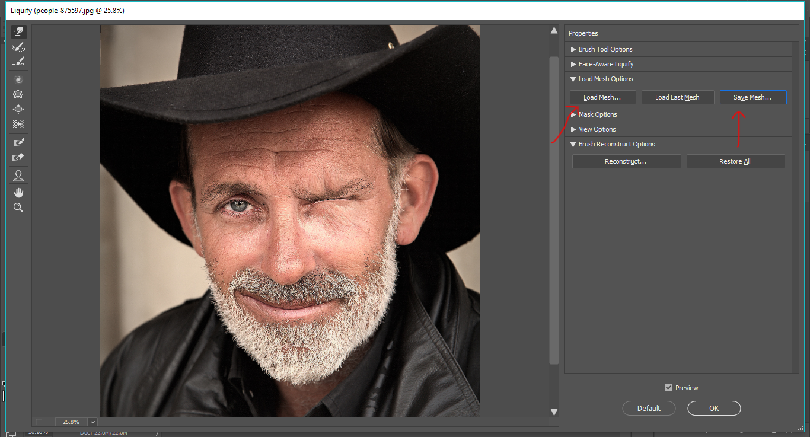
Task: Select the Pucker tool
Action: pyautogui.click(x=18, y=94)
